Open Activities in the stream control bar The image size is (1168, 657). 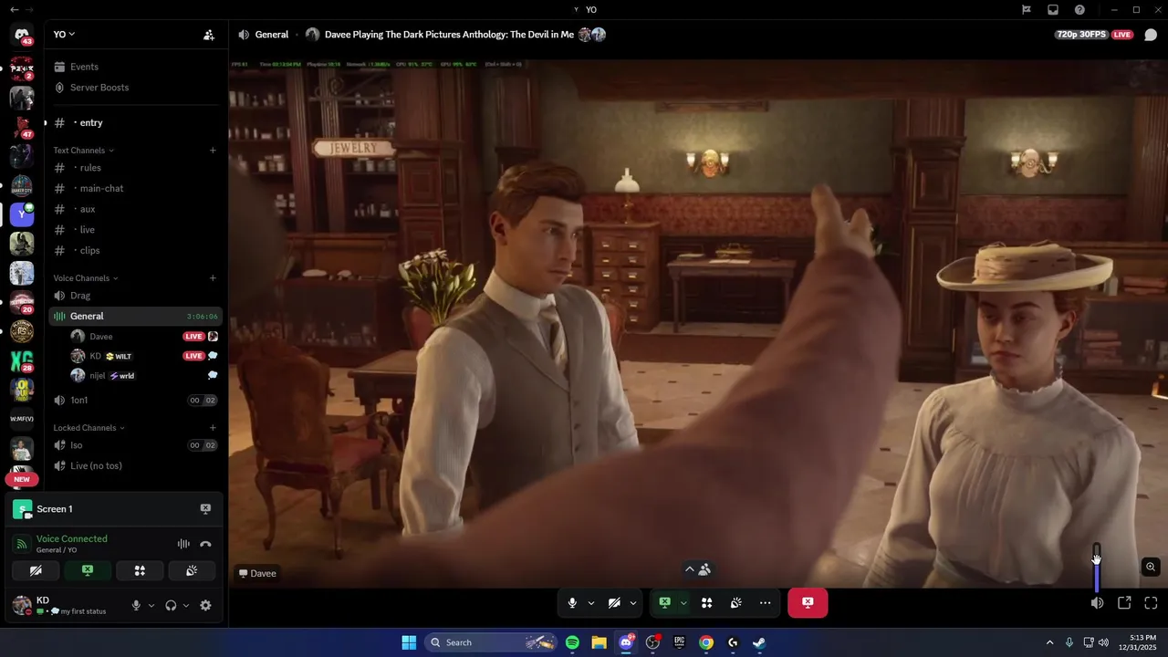tap(706, 602)
